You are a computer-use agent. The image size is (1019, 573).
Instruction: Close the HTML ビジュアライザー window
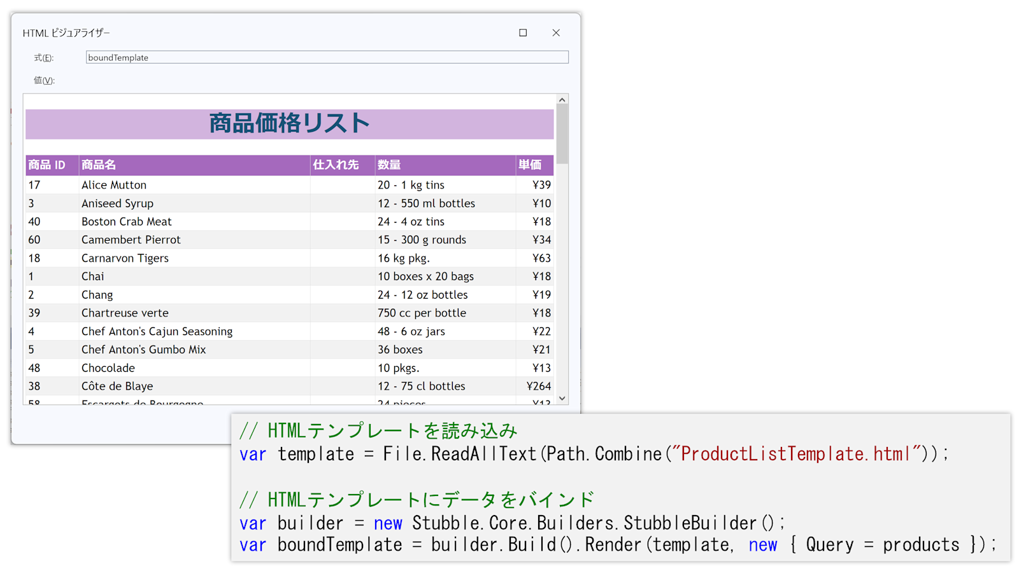[x=556, y=32]
